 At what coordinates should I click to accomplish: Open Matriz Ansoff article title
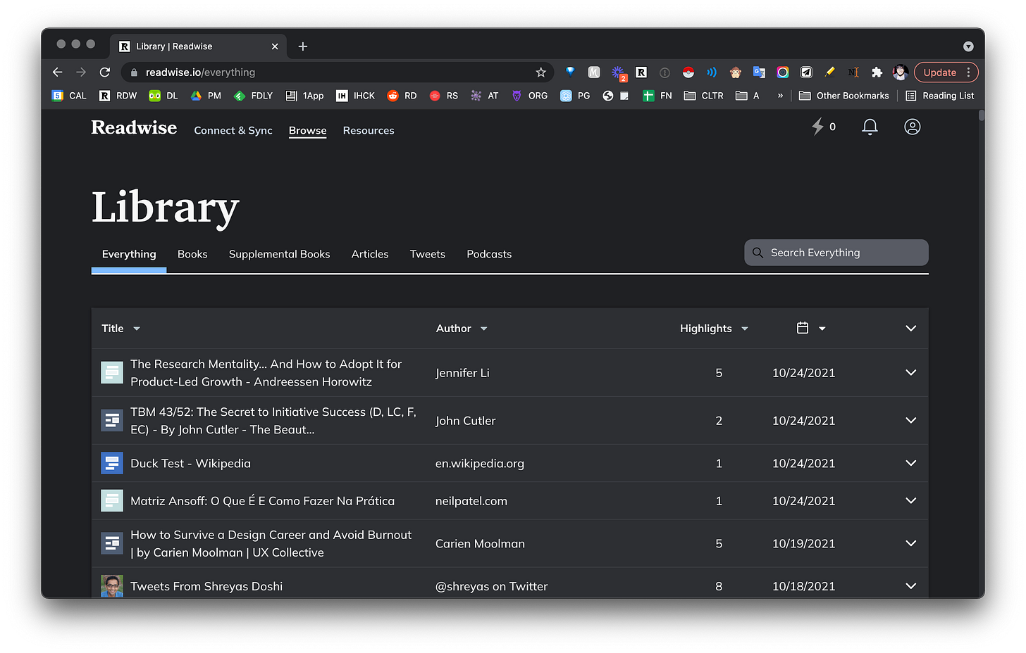262,501
